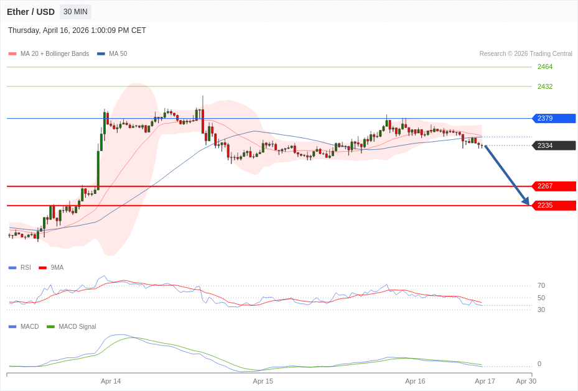The width and height of the screenshot is (578, 391).
Task: Click the RSI 70 overbought level label
Action: click(x=541, y=285)
